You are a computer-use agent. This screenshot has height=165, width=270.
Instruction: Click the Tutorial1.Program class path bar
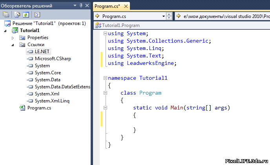[x=182, y=25]
